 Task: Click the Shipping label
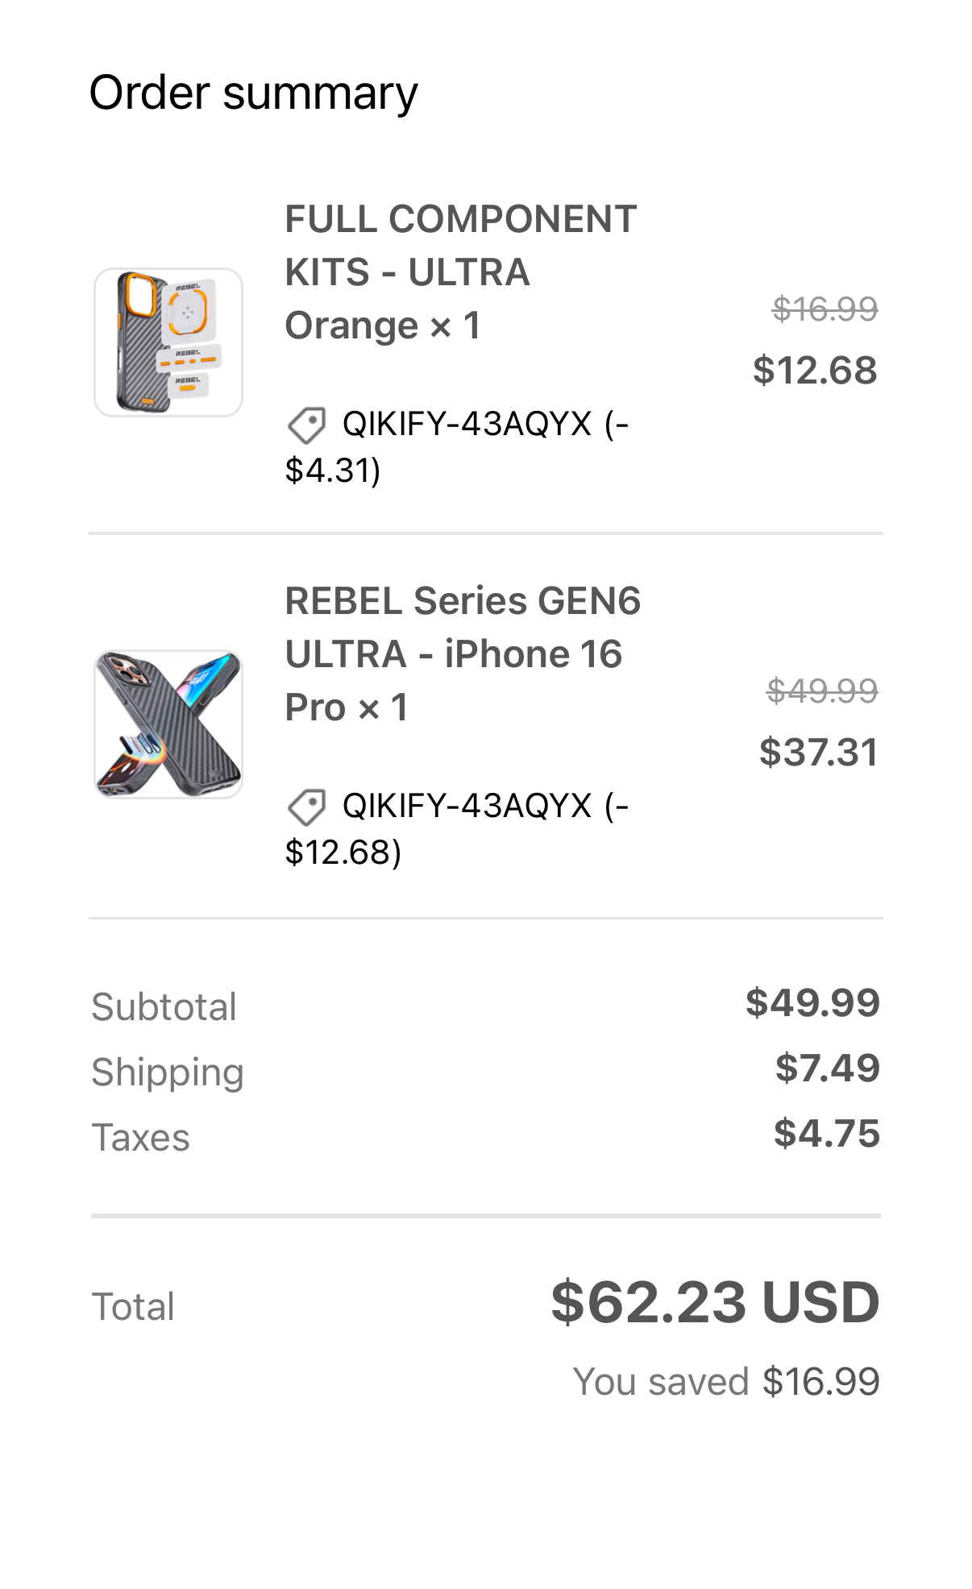(168, 1072)
